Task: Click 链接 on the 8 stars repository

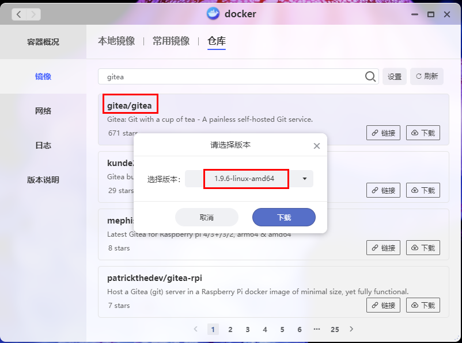Action: [383, 248]
